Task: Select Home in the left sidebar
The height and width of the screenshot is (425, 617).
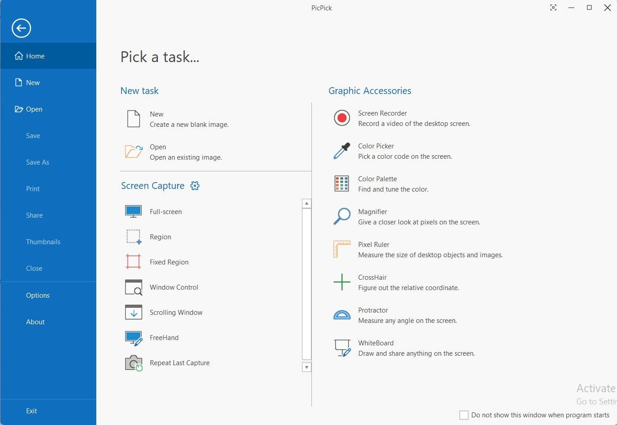Action: tap(48, 56)
